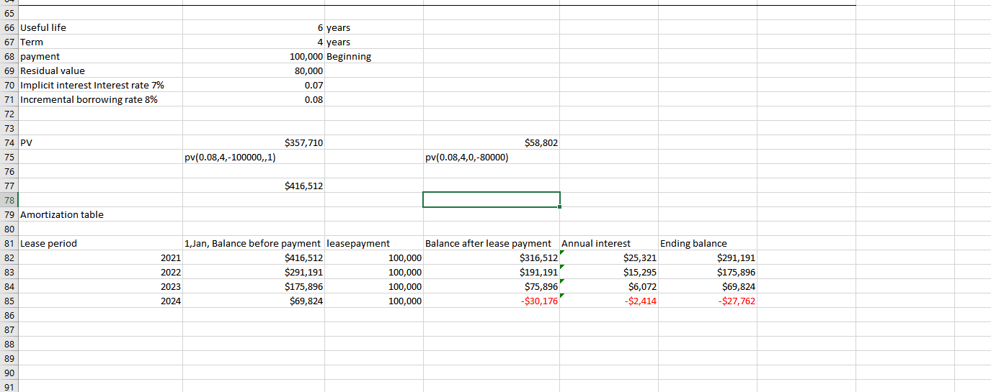
Task: Click the 2024 lease payment of 100,000
Action: [x=374, y=301]
